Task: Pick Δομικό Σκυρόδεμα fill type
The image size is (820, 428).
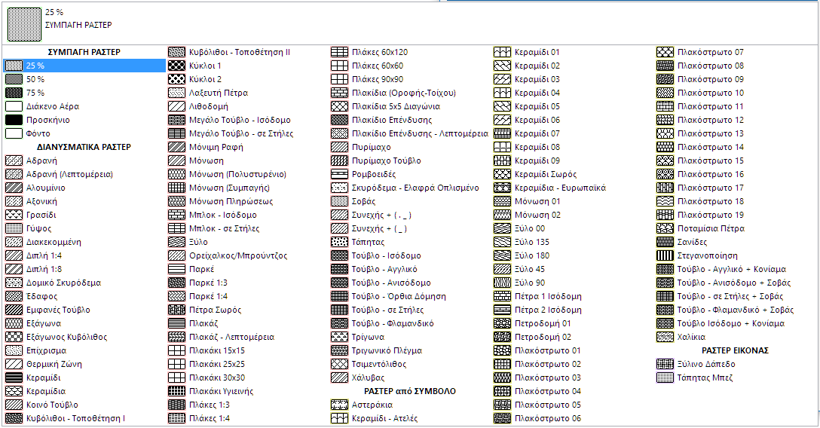Action: [63, 283]
